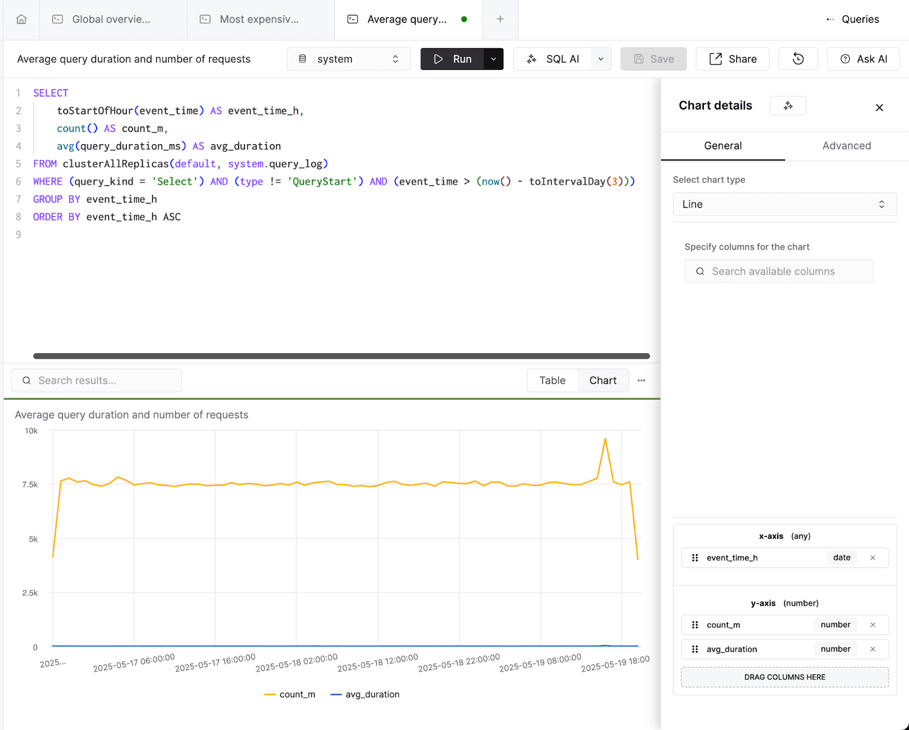Open query history clock icon
The height and width of the screenshot is (730, 909).
point(798,59)
